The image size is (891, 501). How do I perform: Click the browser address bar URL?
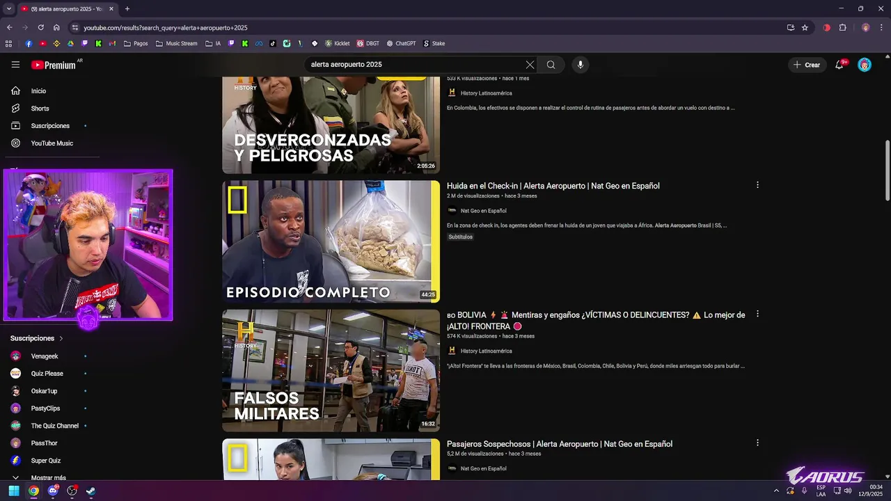point(166,28)
